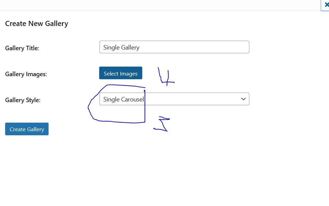Click the Gallery Style chevron arrow
Viewport: 329px width, 206px height.
244,99
